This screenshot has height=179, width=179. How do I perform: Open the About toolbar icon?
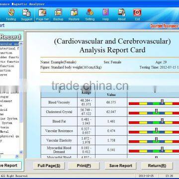[x=121, y=14]
